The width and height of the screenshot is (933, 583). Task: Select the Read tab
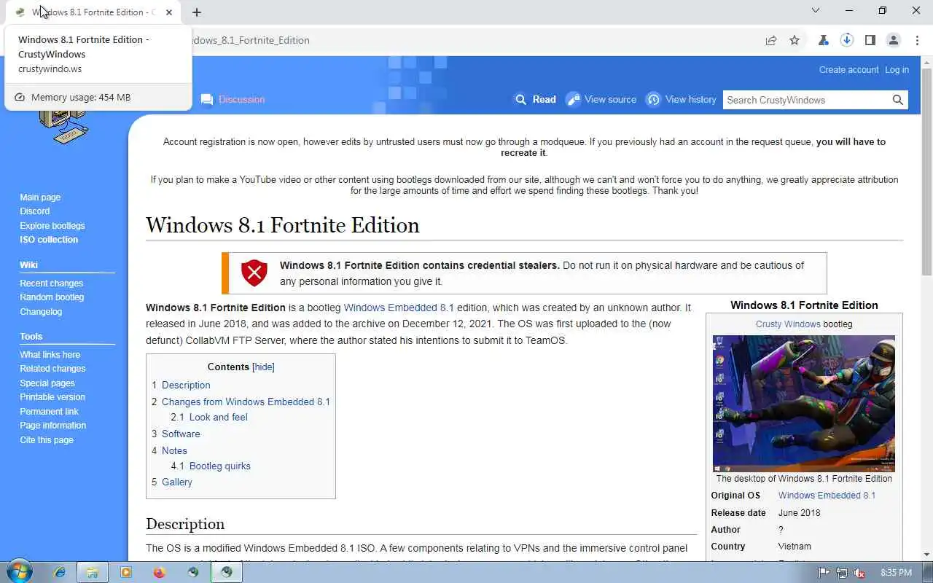[x=536, y=100]
